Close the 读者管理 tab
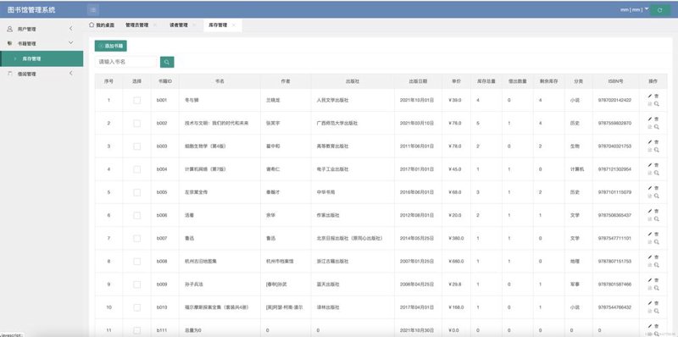This screenshot has height=337, width=678. [194, 25]
